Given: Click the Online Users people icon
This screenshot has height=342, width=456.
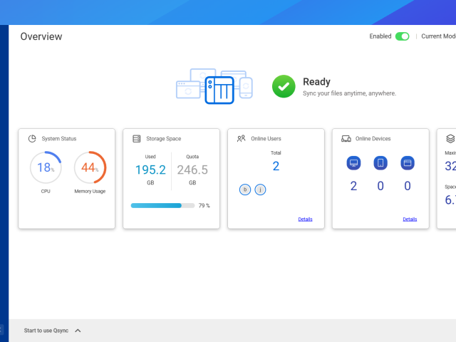Looking at the screenshot, I should (242, 139).
